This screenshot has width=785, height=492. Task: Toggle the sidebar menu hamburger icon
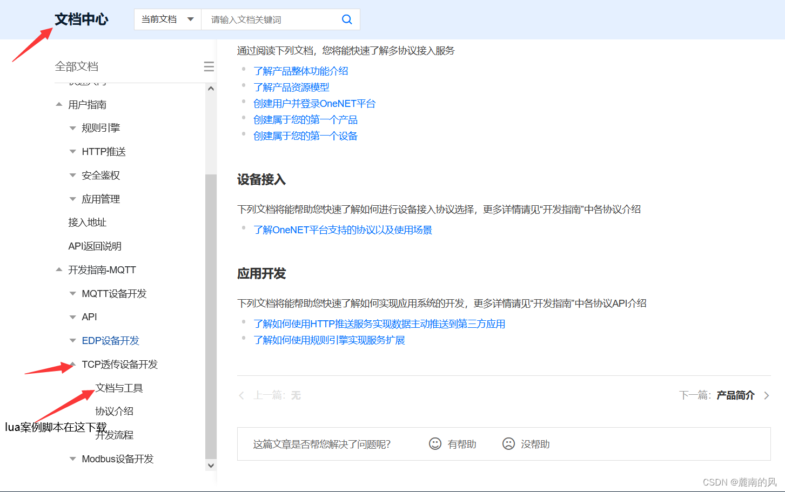click(209, 66)
